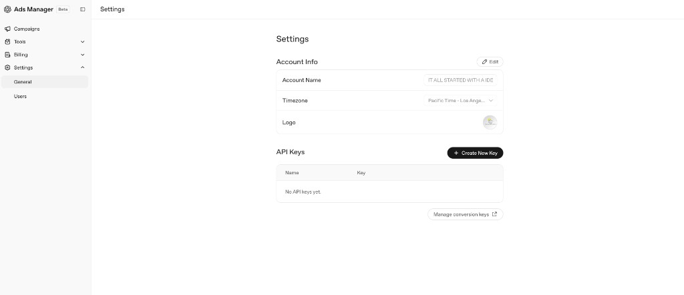Click the Account Name input field
This screenshot has height=295, width=684.
[460, 80]
